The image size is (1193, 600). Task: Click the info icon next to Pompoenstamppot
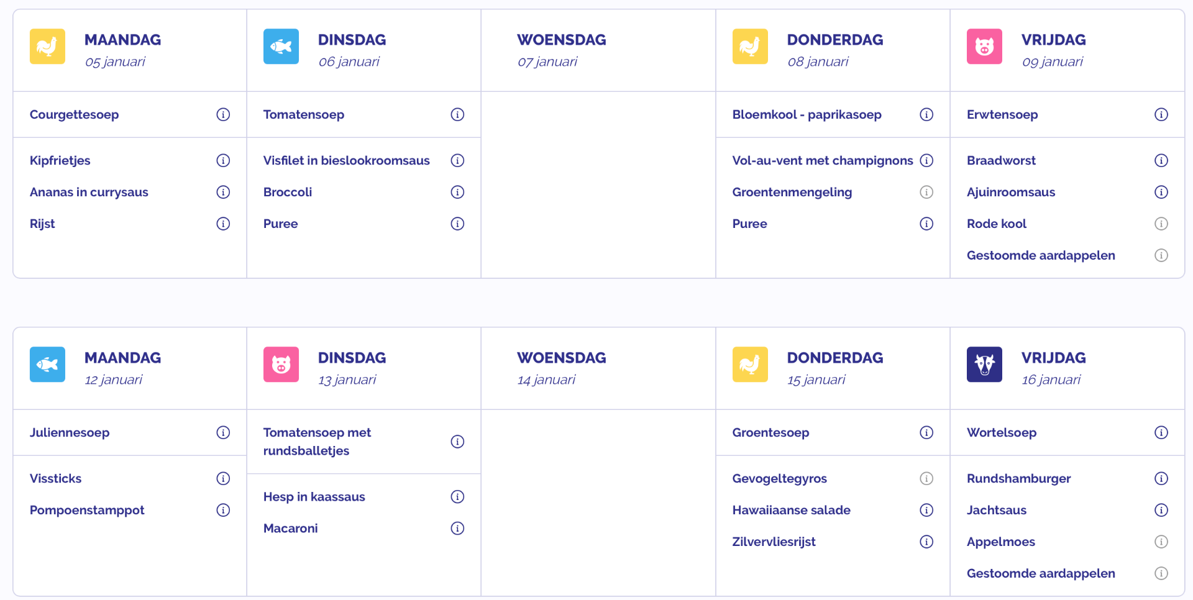click(x=223, y=510)
